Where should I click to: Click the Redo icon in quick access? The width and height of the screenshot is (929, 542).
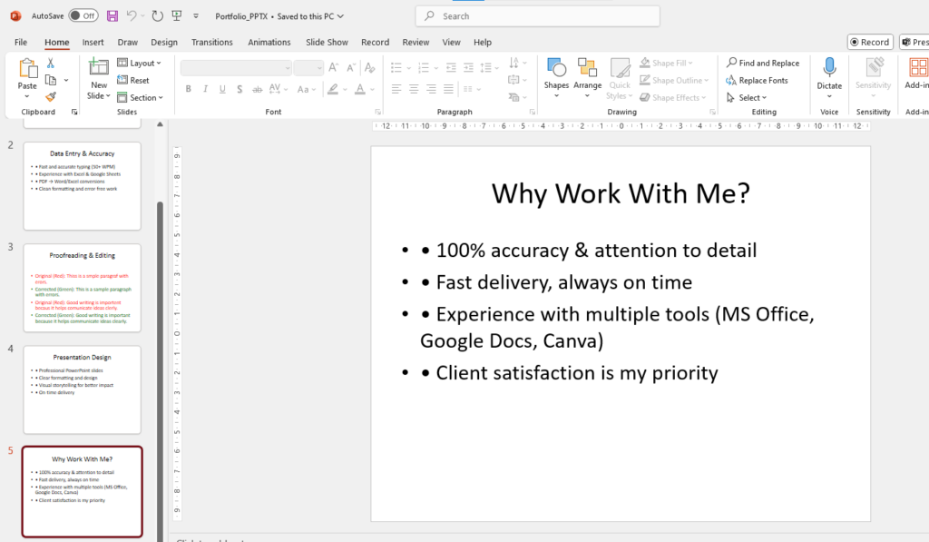(x=157, y=16)
